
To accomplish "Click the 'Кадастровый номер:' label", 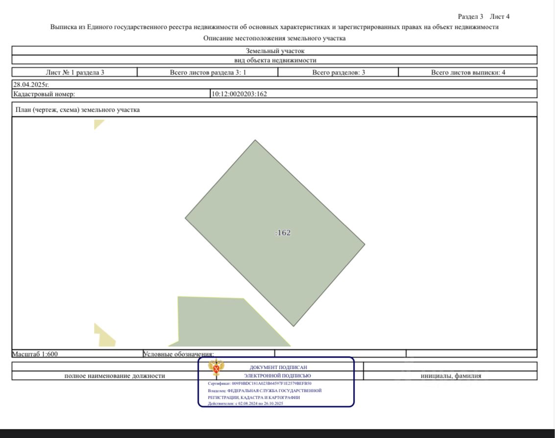I will click(44, 94).
